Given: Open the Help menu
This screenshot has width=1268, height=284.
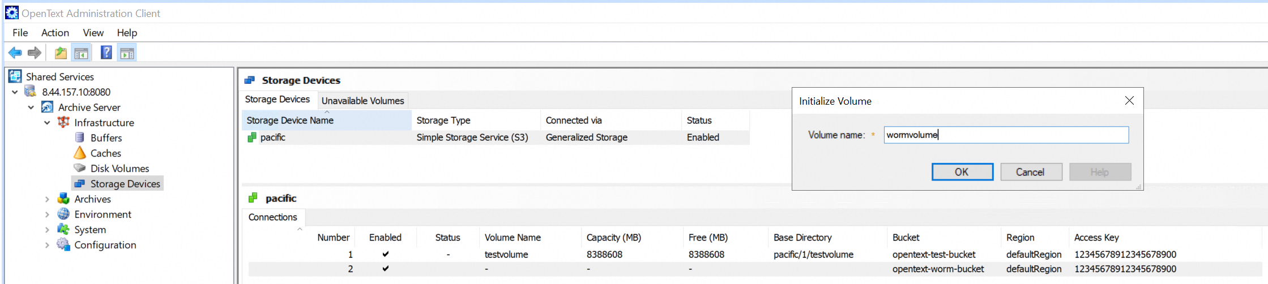Looking at the screenshot, I should point(127,33).
